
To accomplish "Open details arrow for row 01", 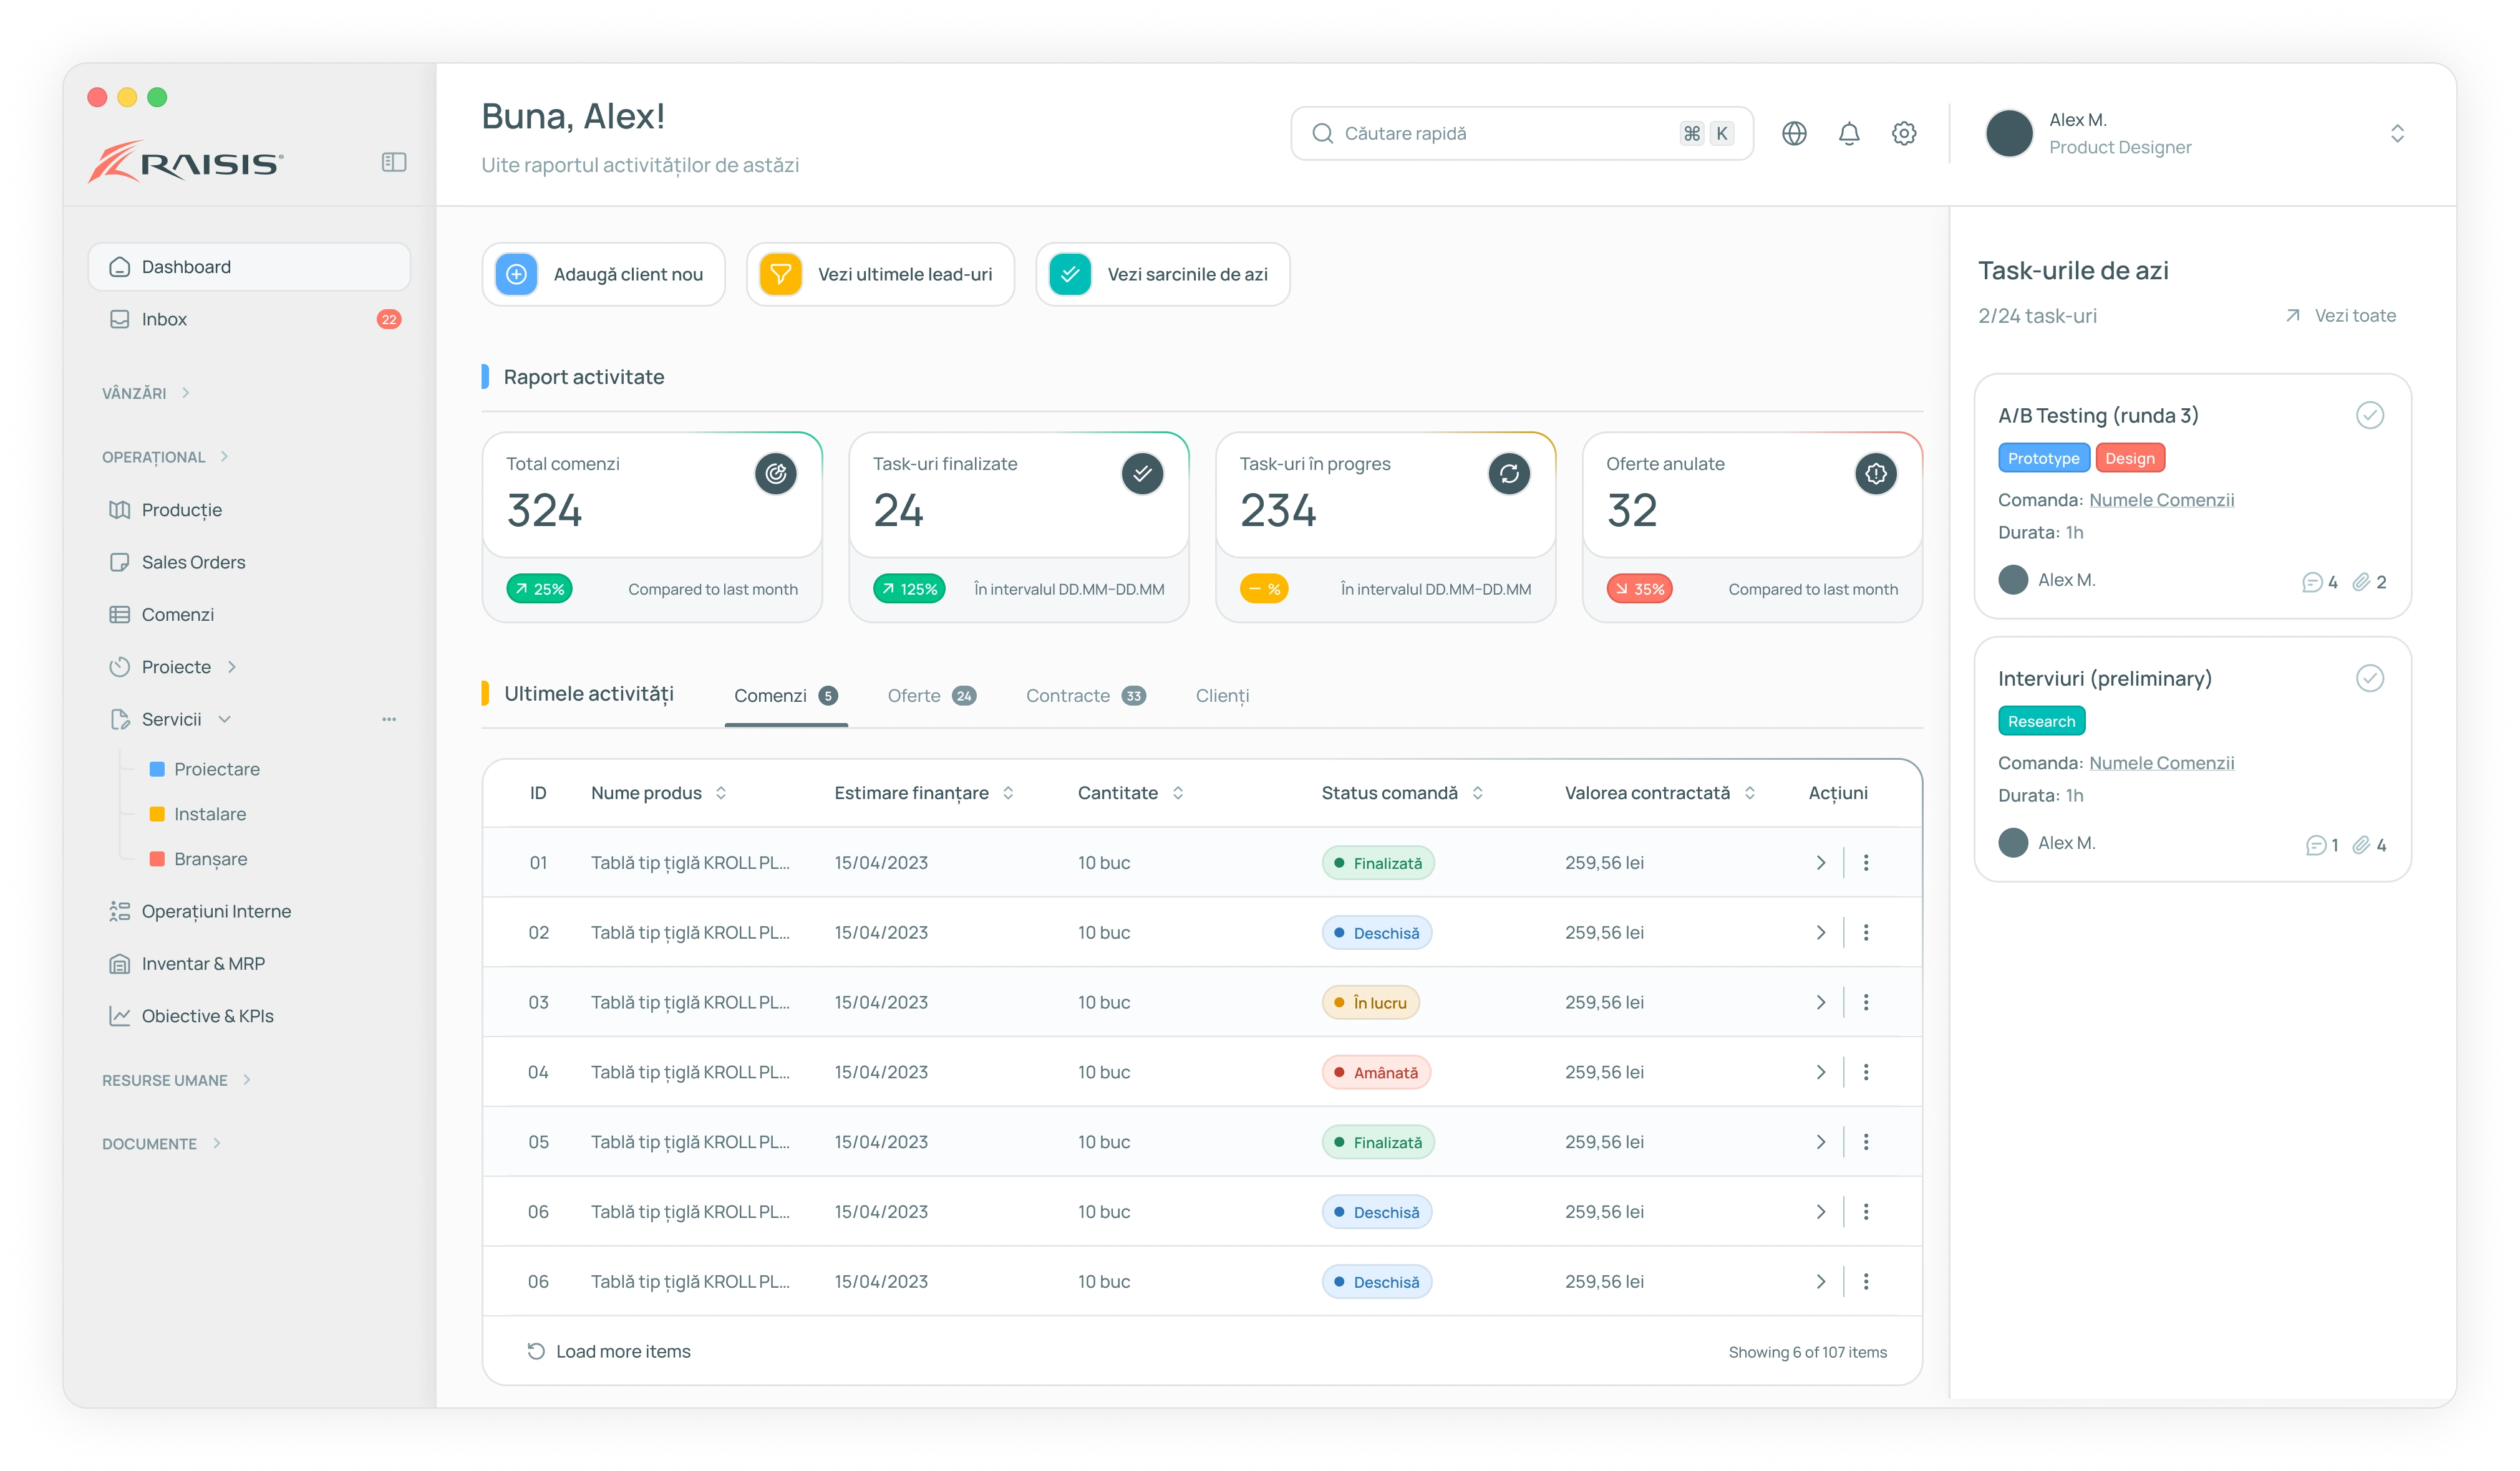I will coord(1821,863).
